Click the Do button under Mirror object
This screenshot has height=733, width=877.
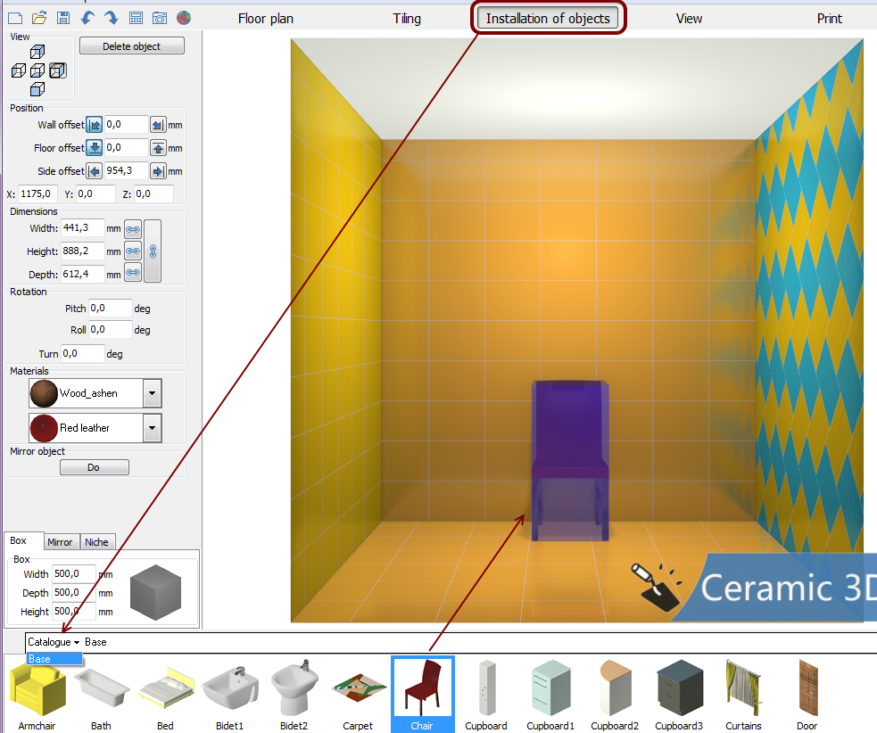(x=94, y=467)
